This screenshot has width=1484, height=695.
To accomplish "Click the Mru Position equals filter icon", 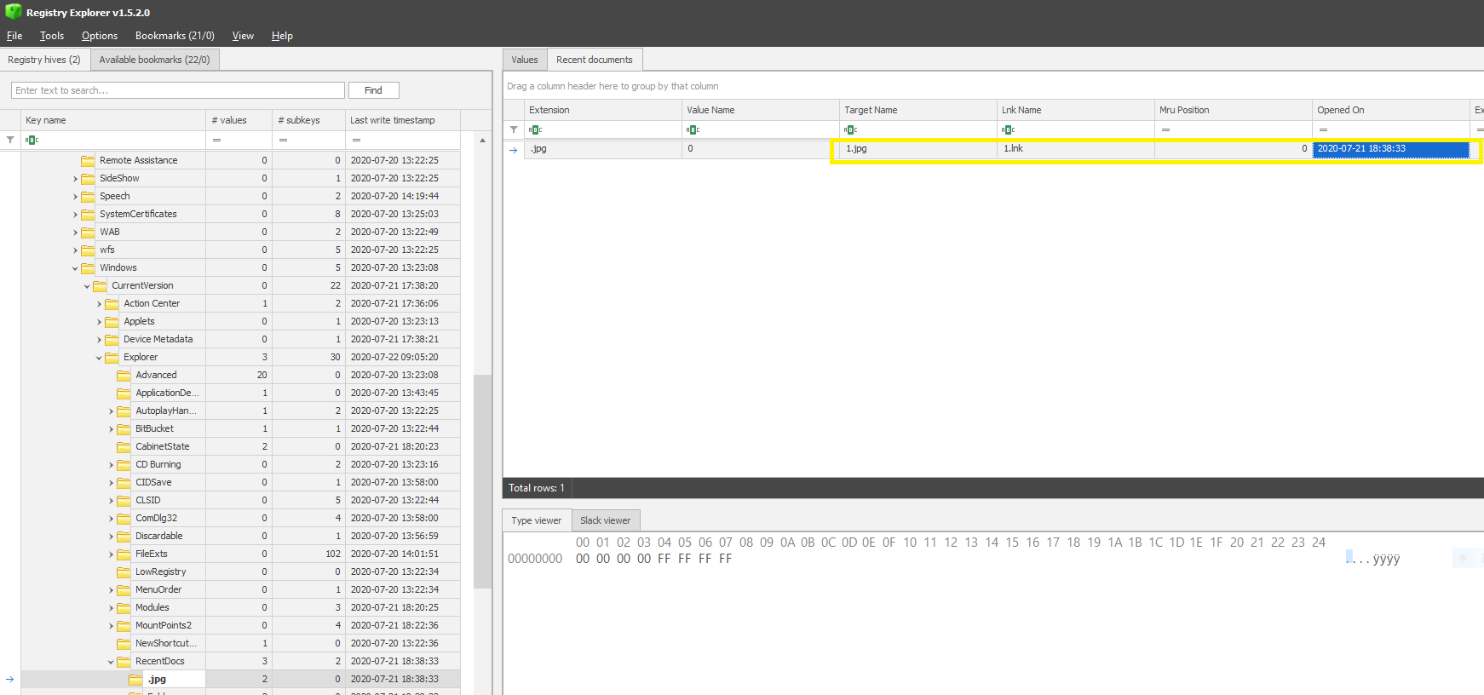I will [1165, 129].
